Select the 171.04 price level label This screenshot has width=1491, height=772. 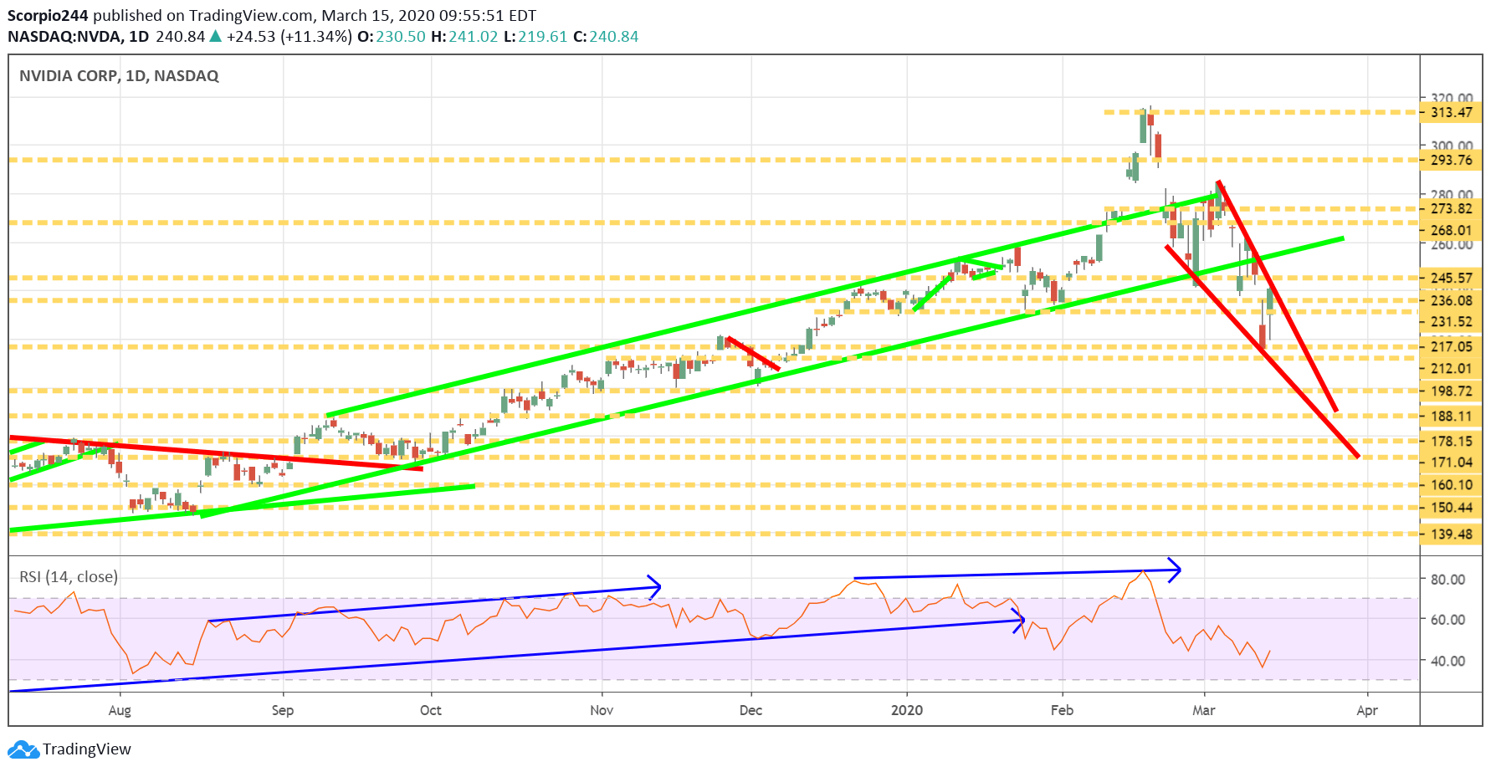pyautogui.click(x=1451, y=462)
